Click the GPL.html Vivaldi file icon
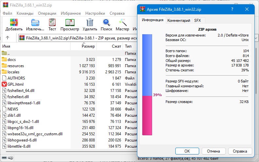 4,84
